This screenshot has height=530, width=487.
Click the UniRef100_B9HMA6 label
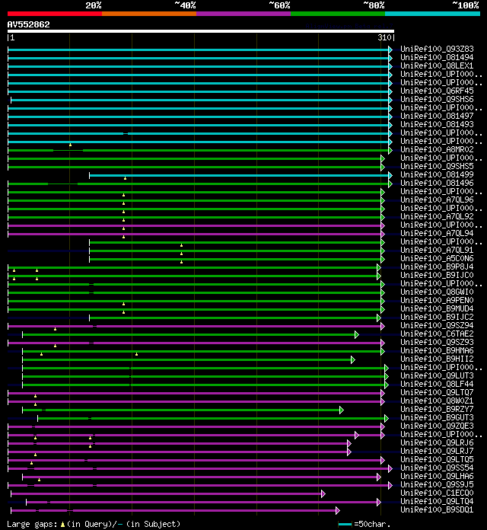click(x=437, y=350)
